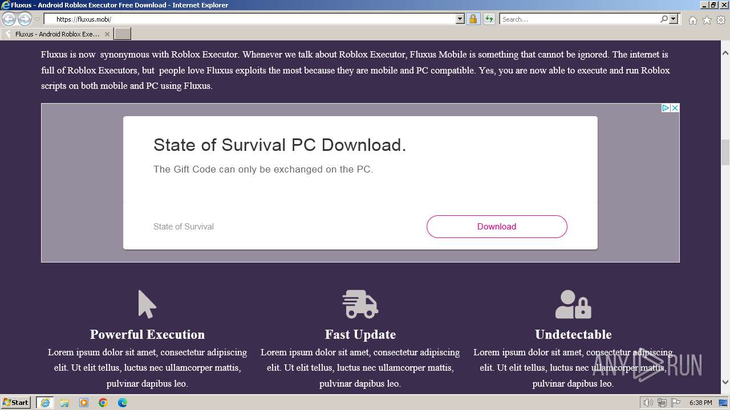730x410 pixels.
Task: Click the Fast Update truck icon
Action: pyautogui.click(x=360, y=304)
